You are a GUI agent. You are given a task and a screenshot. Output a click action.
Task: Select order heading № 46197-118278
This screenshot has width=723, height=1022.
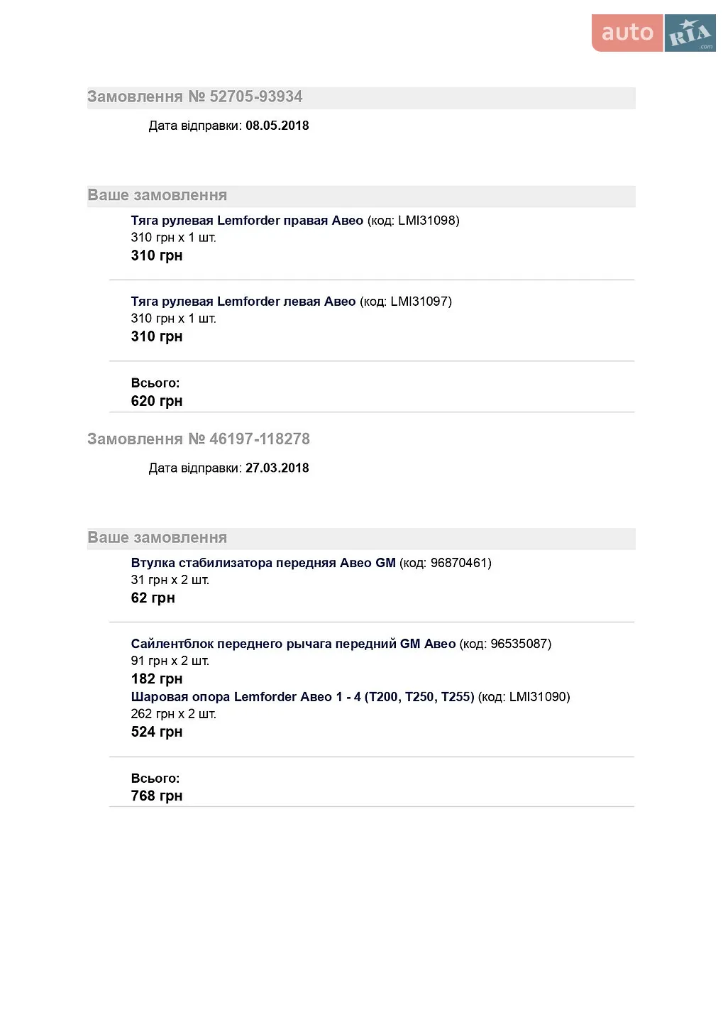(199, 439)
